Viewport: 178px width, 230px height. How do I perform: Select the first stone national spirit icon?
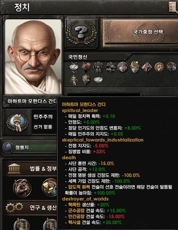(73, 67)
